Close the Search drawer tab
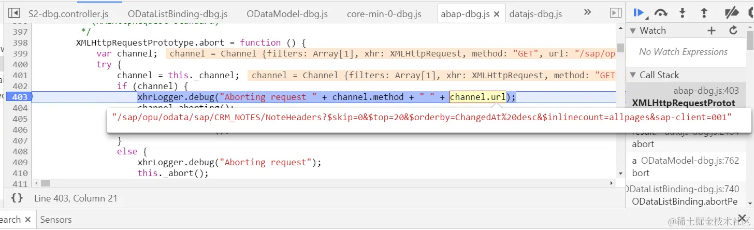 coord(28,220)
